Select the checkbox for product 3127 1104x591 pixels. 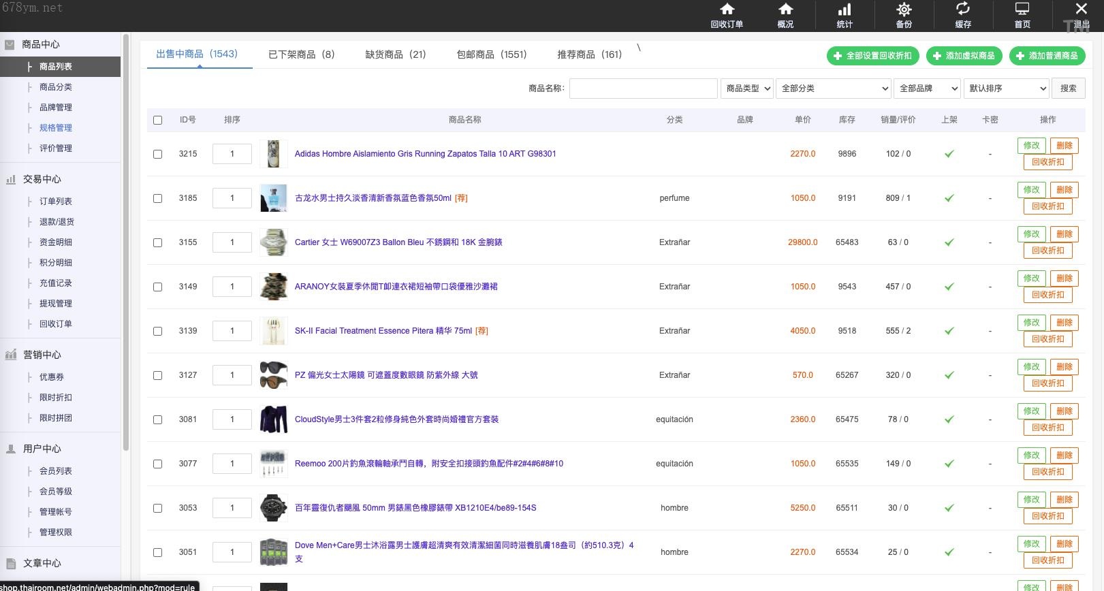(x=158, y=375)
